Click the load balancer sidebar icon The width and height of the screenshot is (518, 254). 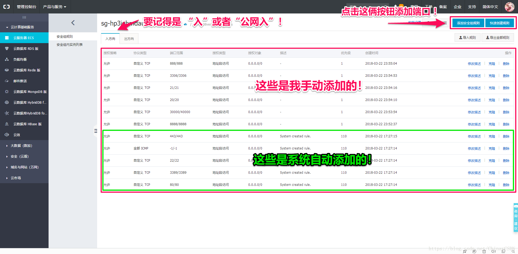click(x=7, y=60)
